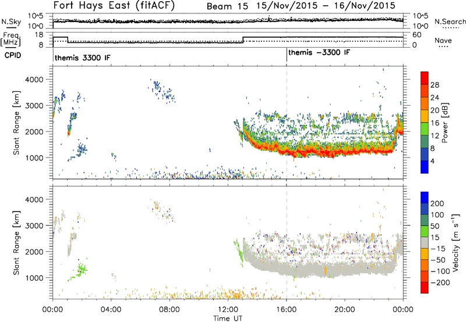Click the 'Slant Range [km]' label of power panel
The height and width of the screenshot is (322, 466).
(x=16, y=123)
